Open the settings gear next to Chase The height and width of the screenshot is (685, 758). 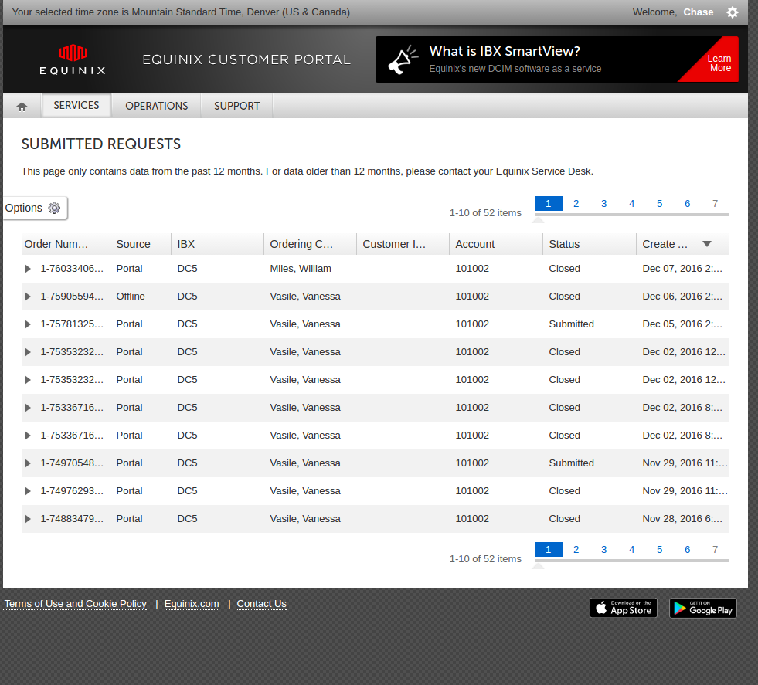pos(733,12)
